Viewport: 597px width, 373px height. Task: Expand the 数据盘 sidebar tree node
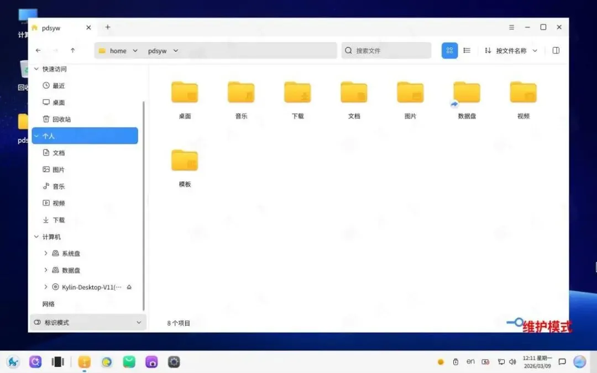pos(46,270)
